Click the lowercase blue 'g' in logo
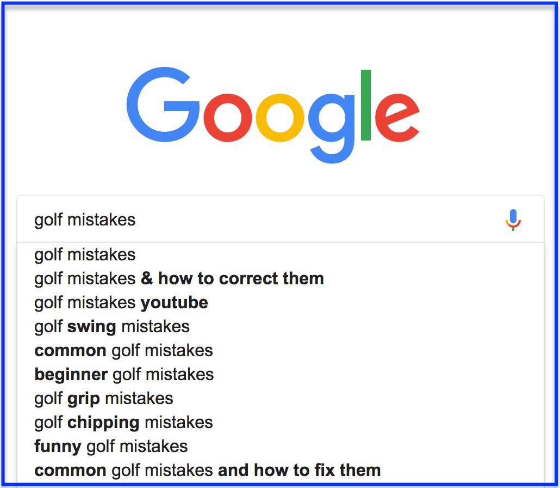 click(332, 129)
